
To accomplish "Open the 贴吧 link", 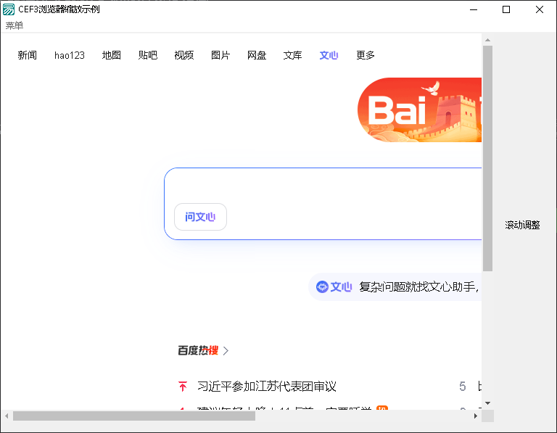I will coord(148,55).
